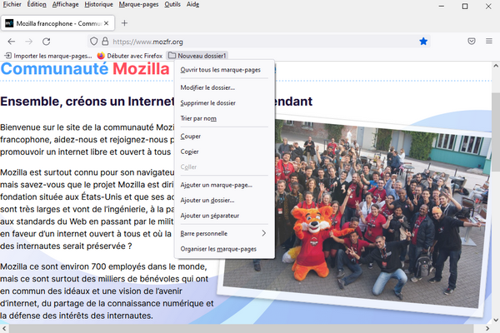Click Copier in context menu

click(224, 152)
